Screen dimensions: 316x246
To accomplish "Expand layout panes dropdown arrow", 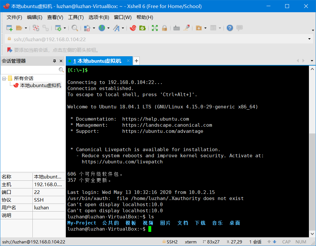I will 220,28.
